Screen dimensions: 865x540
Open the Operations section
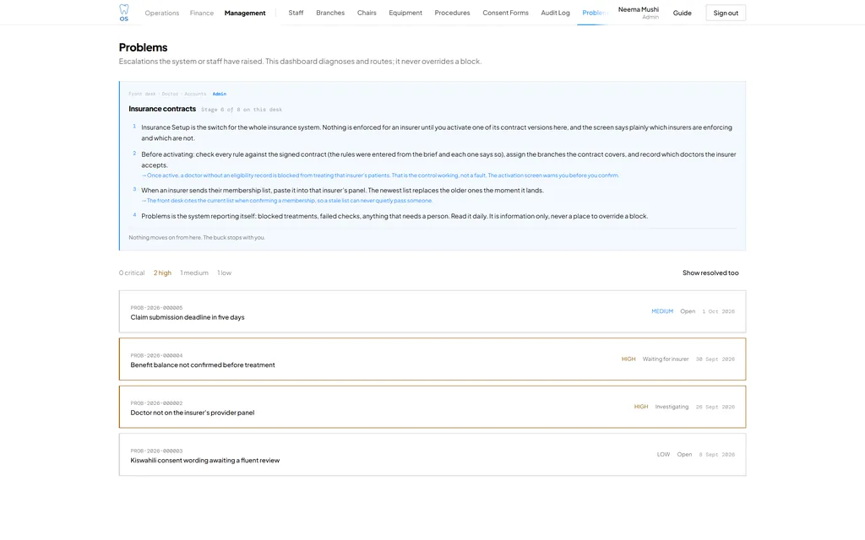tap(161, 13)
